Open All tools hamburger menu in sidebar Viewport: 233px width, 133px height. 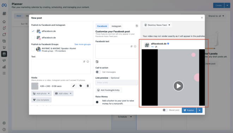[4, 73]
